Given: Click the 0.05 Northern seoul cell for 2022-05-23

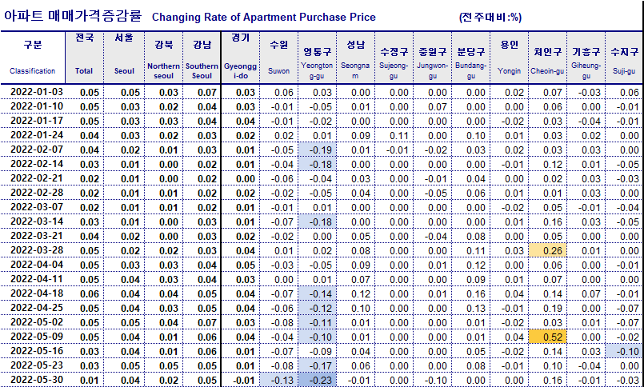Looking at the screenshot, I should 164,365.
